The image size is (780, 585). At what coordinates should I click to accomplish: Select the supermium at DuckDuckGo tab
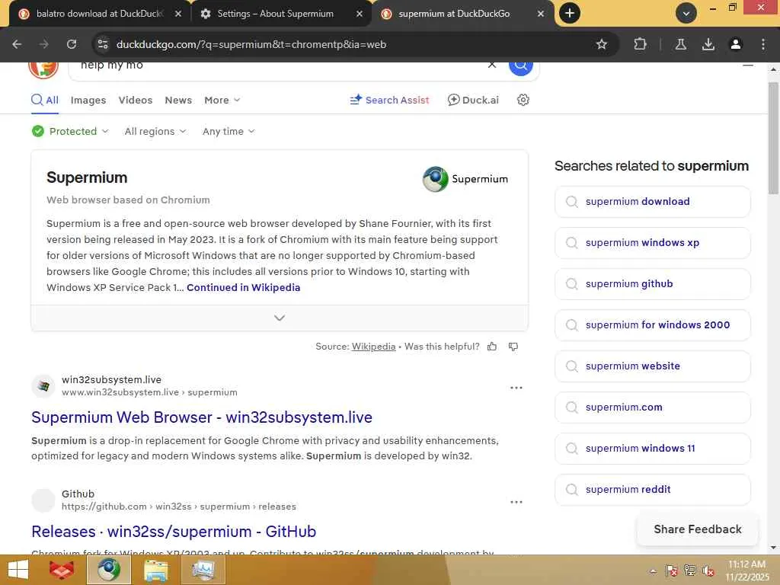point(462,14)
